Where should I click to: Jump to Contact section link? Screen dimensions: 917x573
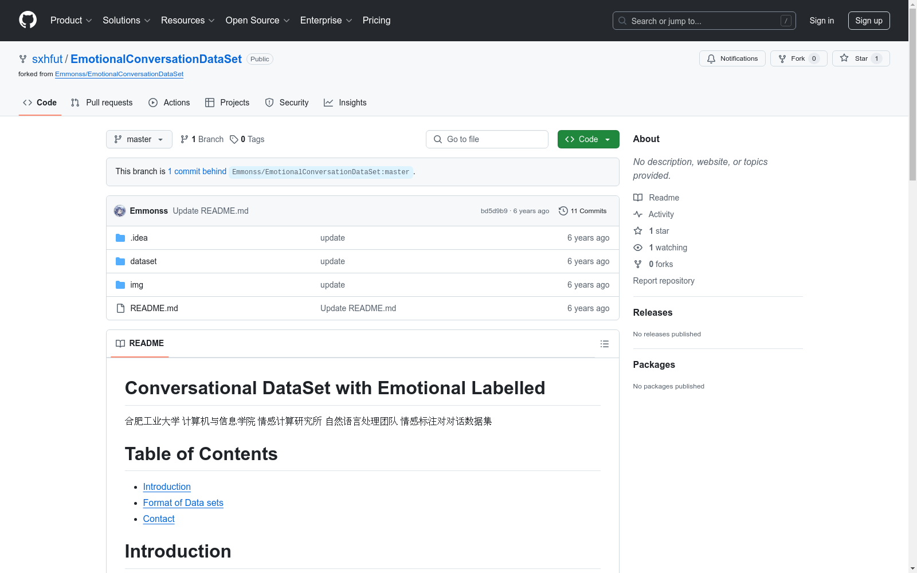point(159,519)
